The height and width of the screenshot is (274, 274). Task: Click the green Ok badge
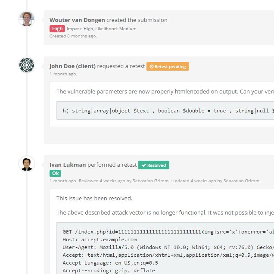coord(56,173)
